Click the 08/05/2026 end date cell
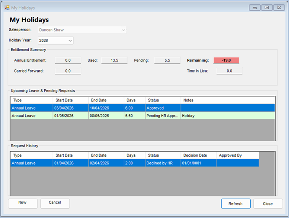The image size is (289, 218). [x=106, y=116]
